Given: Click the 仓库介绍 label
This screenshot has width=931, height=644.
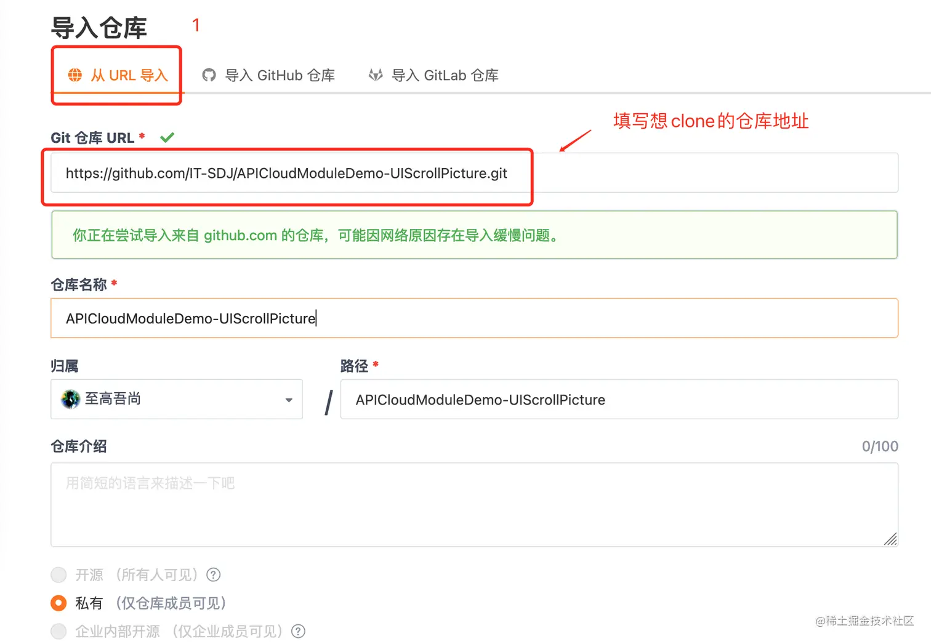Looking at the screenshot, I should [79, 446].
